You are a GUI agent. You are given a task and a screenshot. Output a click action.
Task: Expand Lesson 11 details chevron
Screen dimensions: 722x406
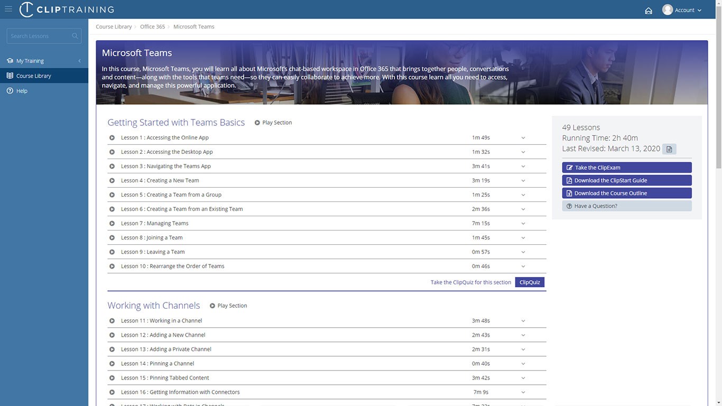(x=523, y=320)
